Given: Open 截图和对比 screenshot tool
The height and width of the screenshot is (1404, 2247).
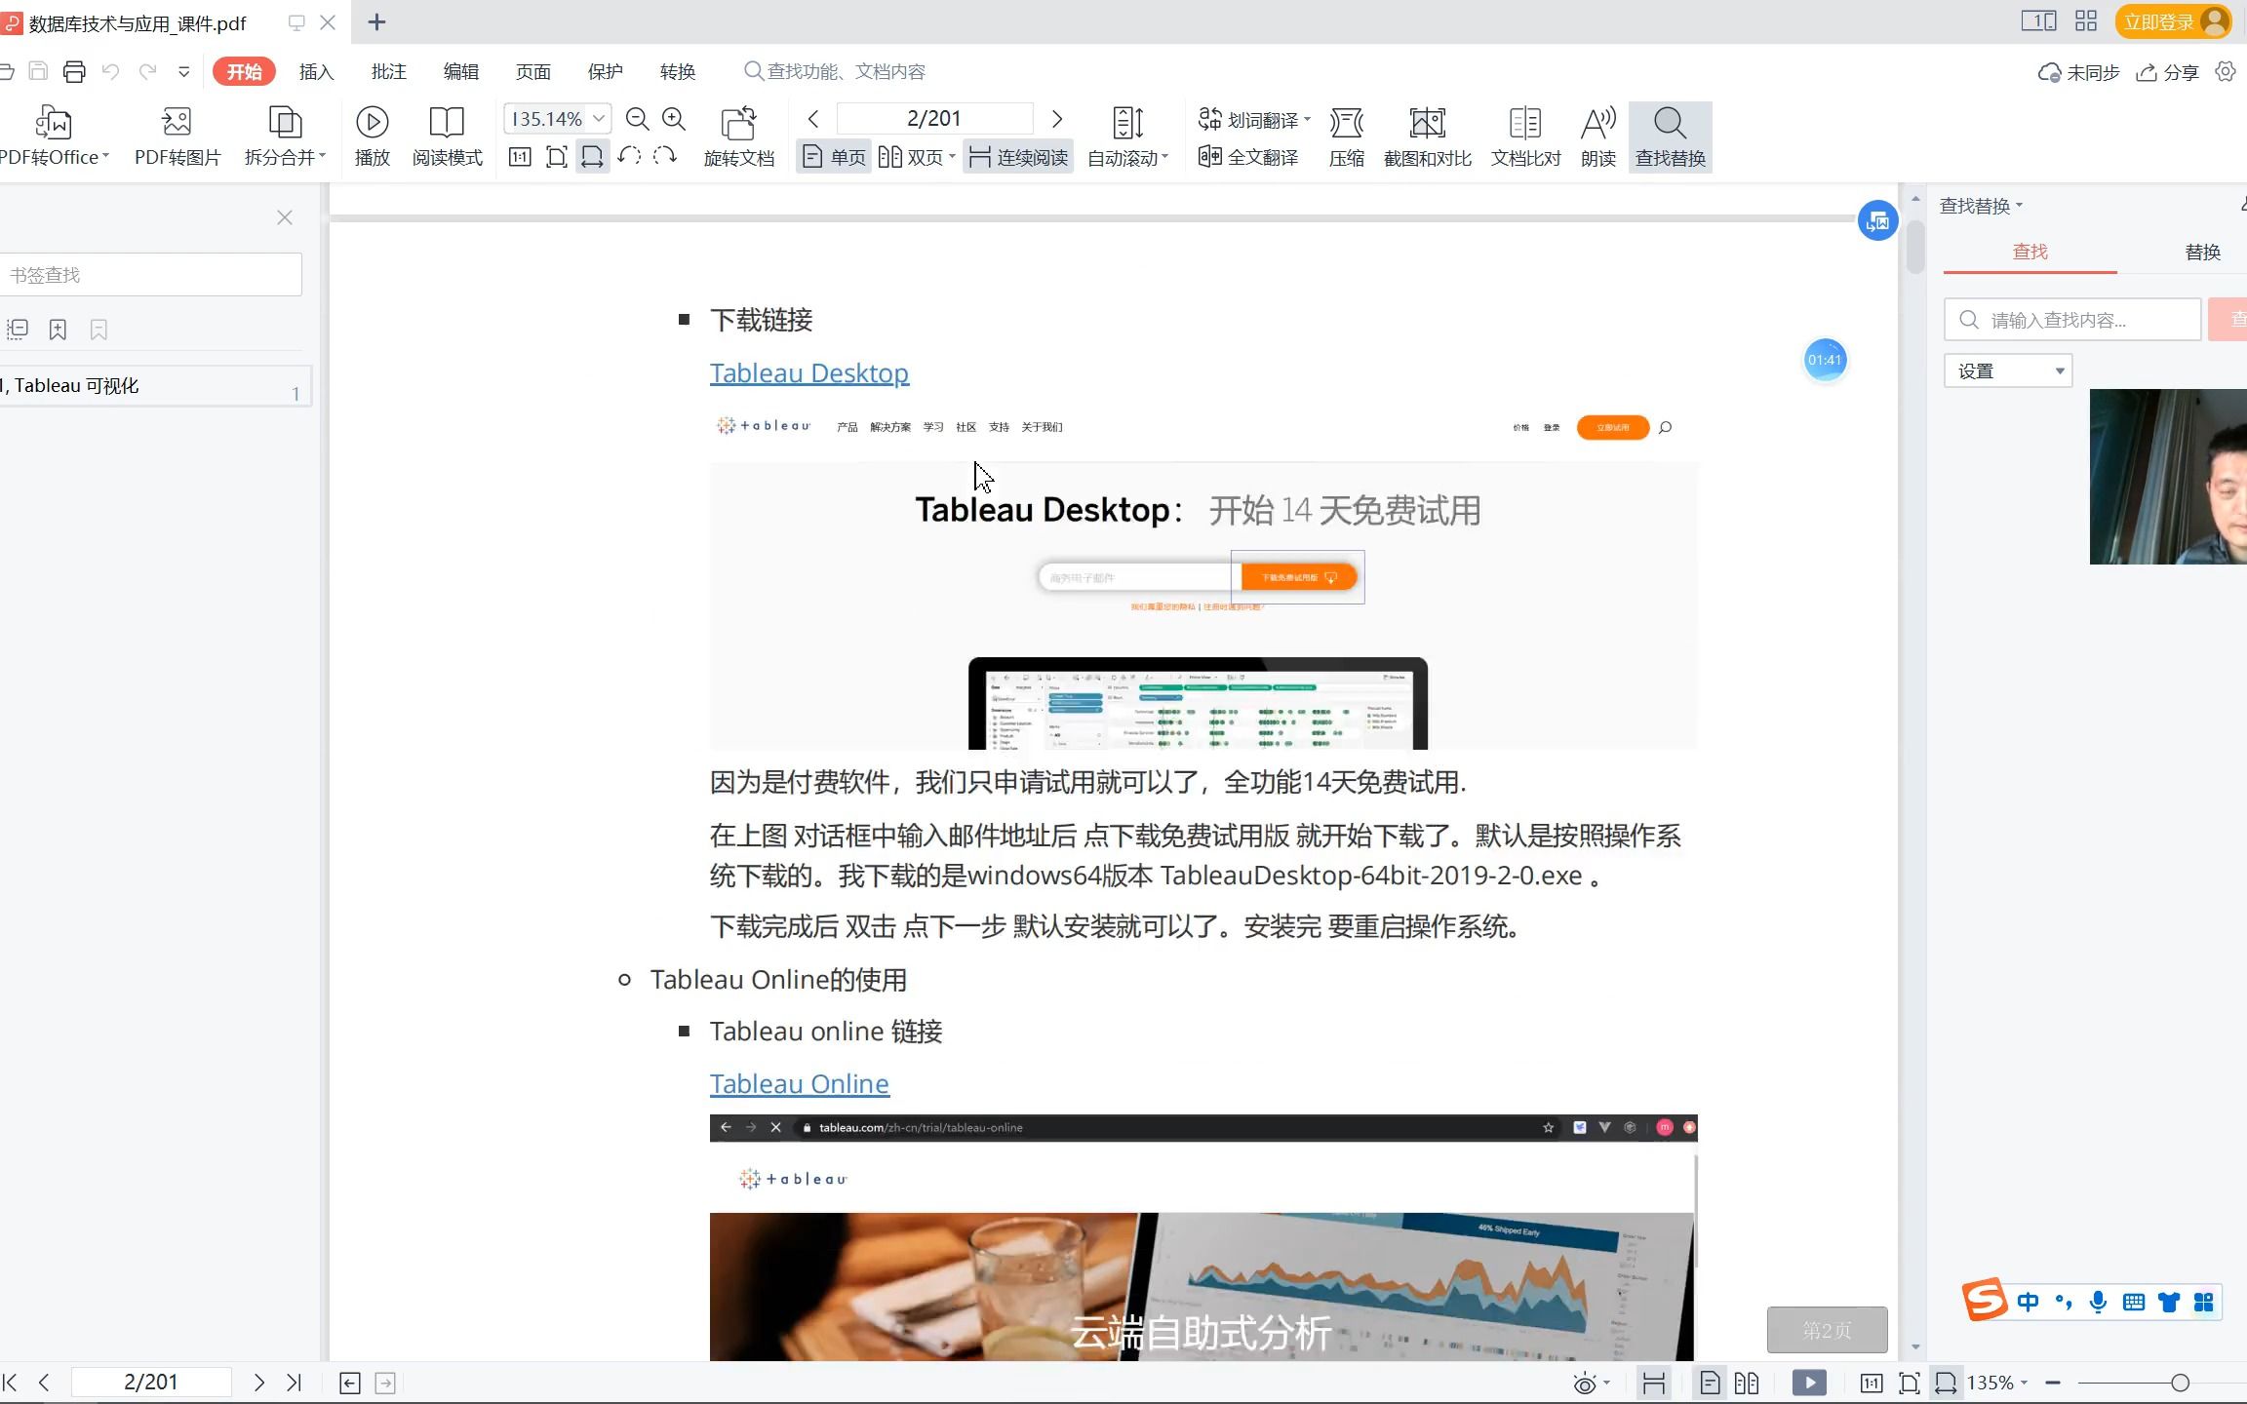Looking at the screenshot, I should tap(1427, 136).
